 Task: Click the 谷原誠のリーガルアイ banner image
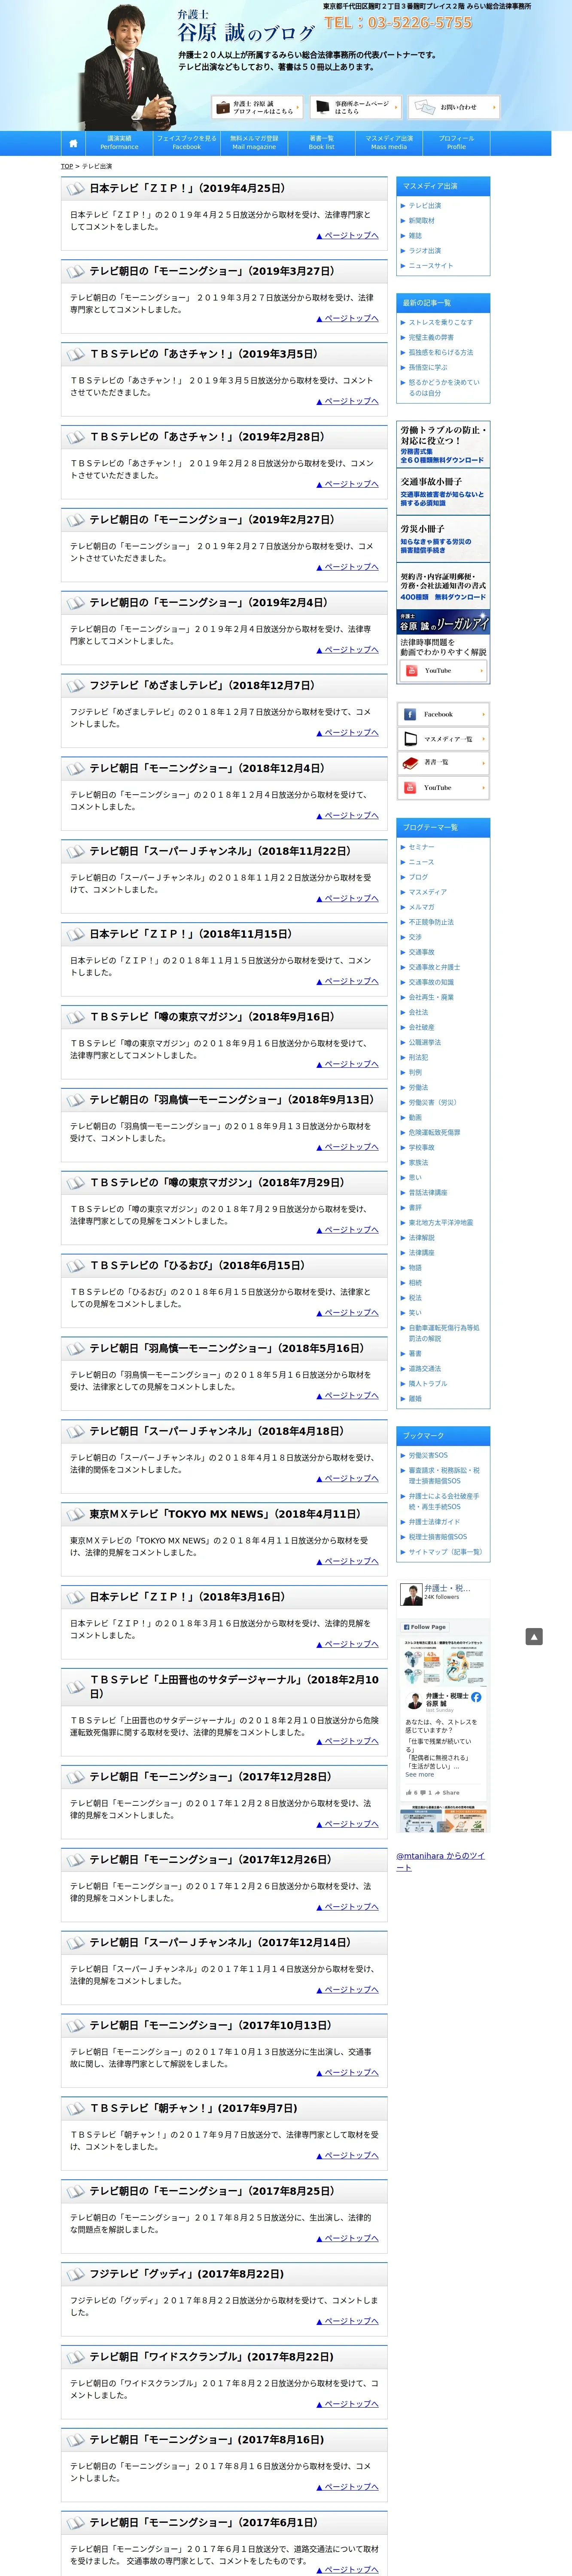[x=443, y=622]
